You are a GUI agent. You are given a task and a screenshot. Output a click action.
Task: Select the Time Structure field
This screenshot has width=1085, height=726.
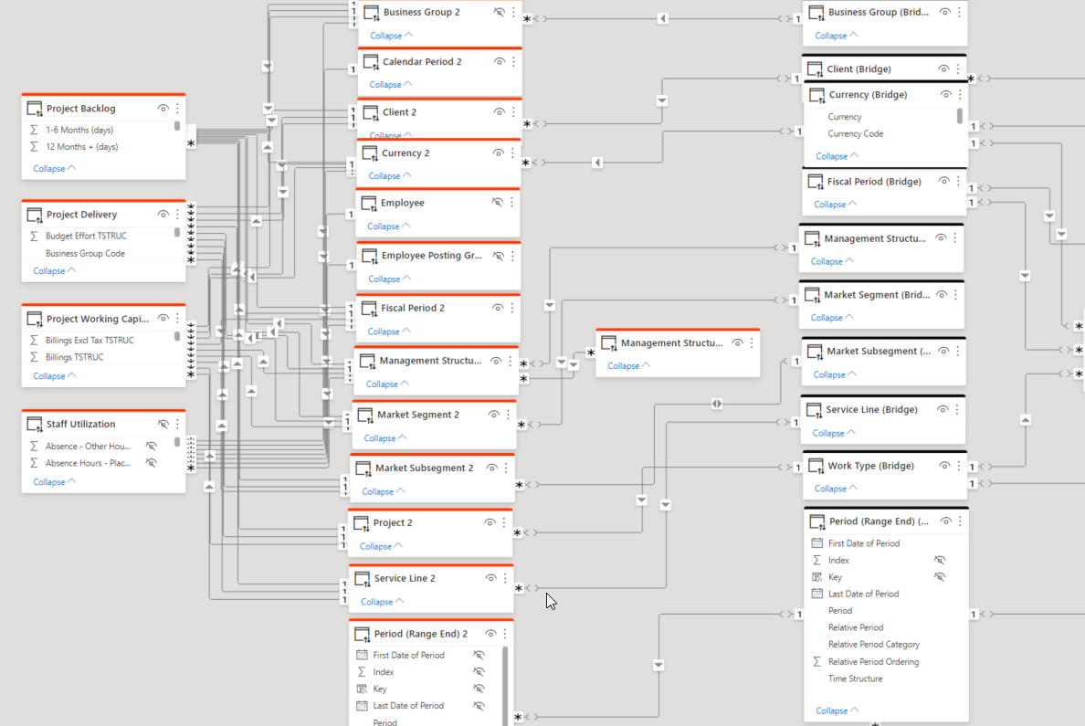(x=855, y=679)
